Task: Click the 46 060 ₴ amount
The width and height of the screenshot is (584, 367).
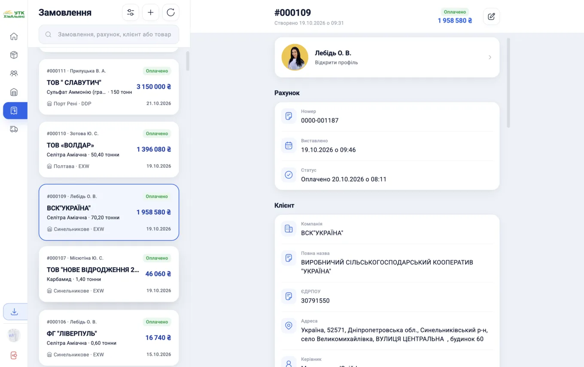Action: click(x=158, y=274)
